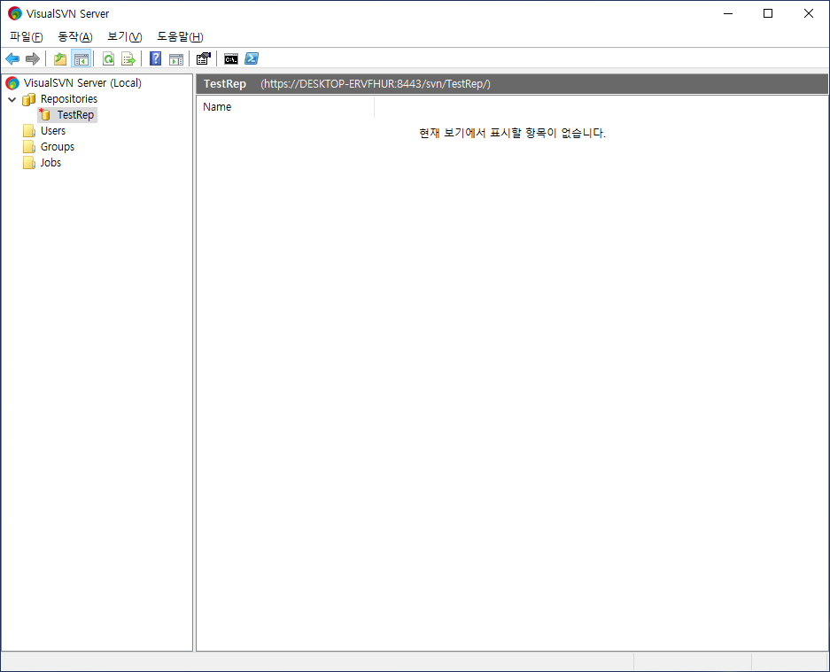Click the gray Forward arrow icon
The height and width of the screenshot is (672, 830).
pyautogui.click(x=33, y=58)
